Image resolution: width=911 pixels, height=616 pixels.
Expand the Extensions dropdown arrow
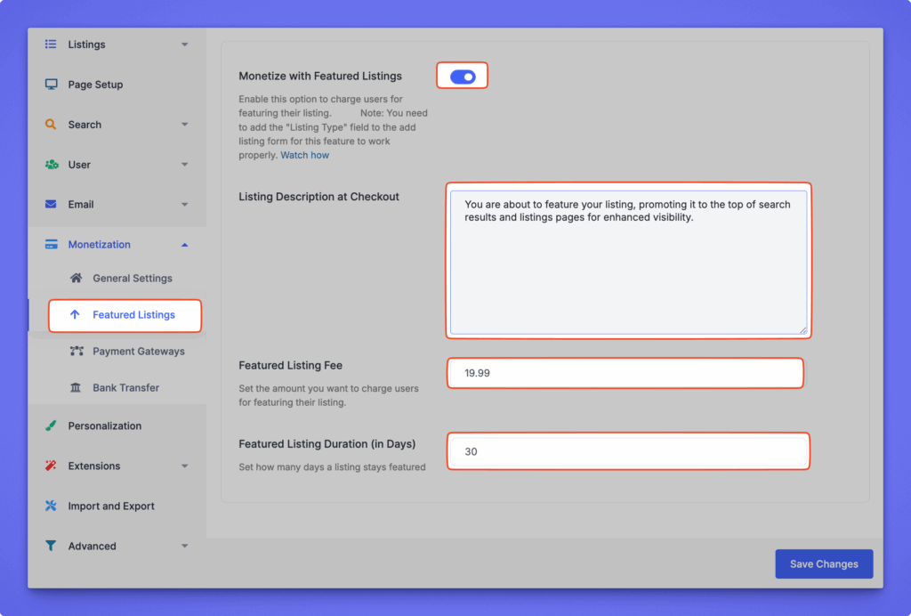pos(184,466)
